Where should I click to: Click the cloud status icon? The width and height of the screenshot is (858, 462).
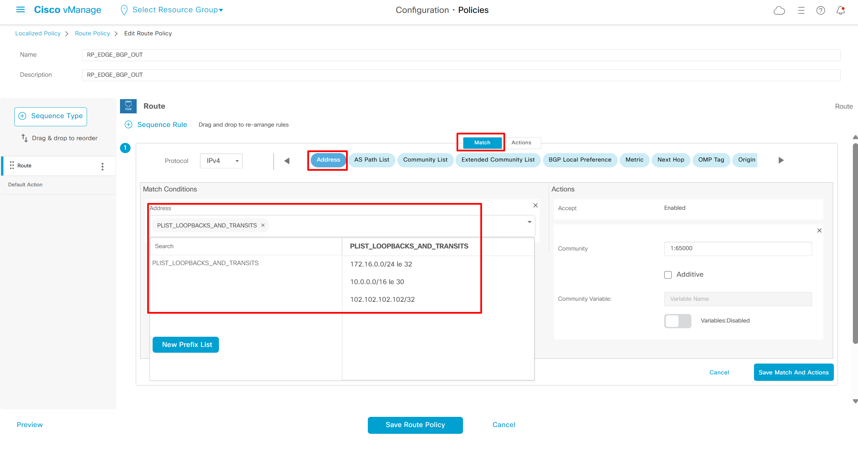point(779,11)
